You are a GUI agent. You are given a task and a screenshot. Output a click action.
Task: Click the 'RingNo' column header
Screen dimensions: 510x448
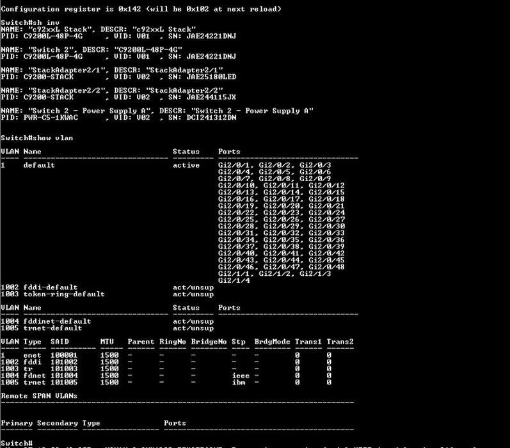[172, 342]
